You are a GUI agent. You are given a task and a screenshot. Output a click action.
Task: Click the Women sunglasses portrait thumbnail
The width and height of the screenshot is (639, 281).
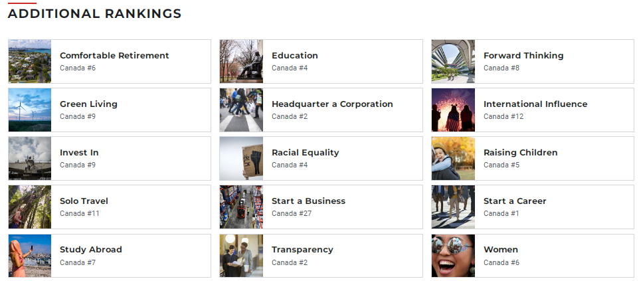(453, 256)
